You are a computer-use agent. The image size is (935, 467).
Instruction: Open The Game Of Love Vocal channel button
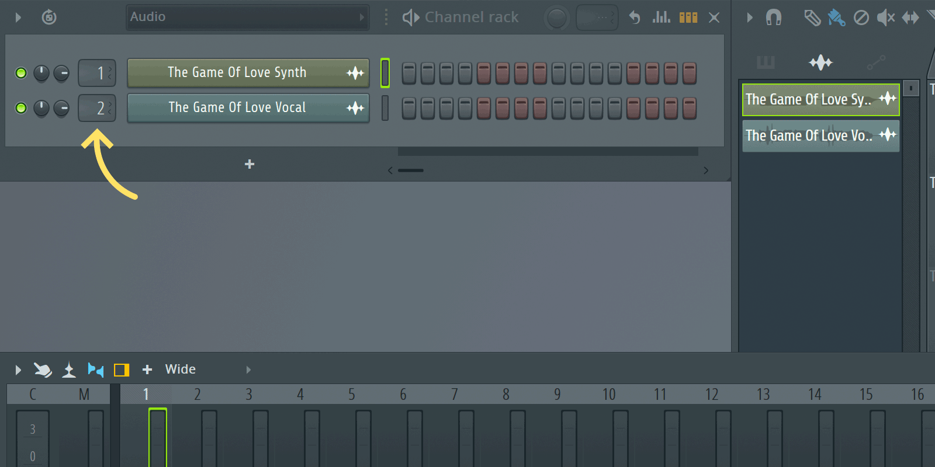coord(248,108)
